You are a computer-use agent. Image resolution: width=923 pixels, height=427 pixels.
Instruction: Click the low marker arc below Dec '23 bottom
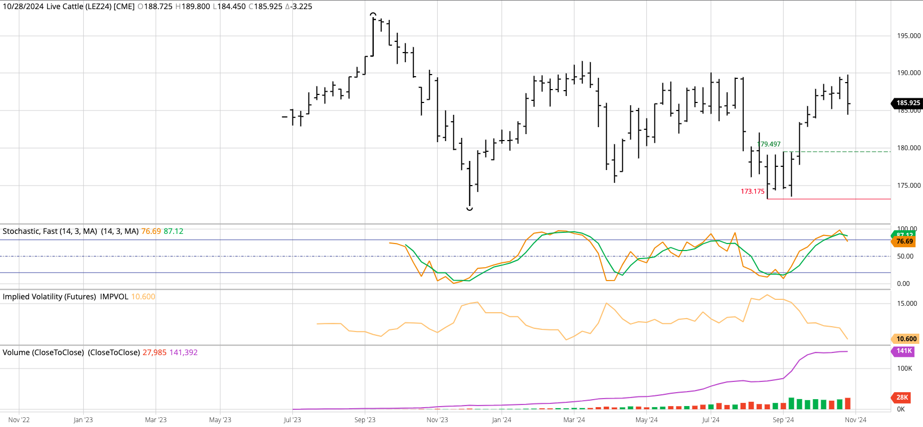click(x=470, y=209)
